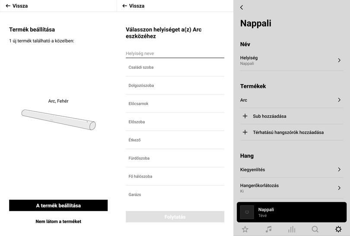Click the Nem látom a terméket link
The width and height of the screenshot is (350, 236).
click(58, 221)
